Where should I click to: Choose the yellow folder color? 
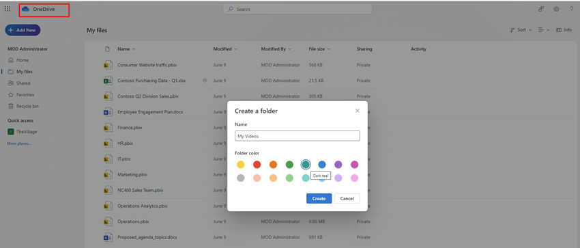pos(241,165)
